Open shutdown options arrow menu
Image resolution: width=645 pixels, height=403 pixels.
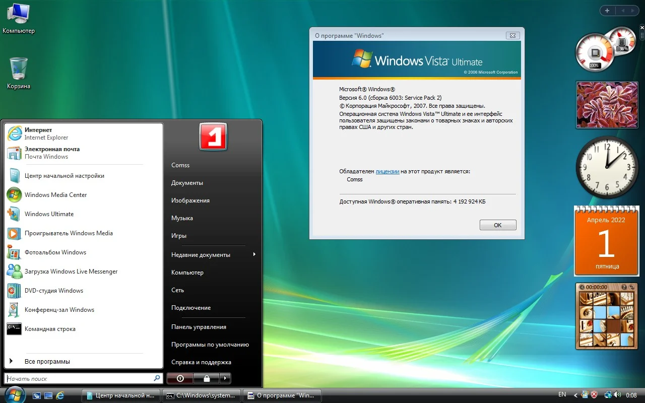tap(225, 378)
